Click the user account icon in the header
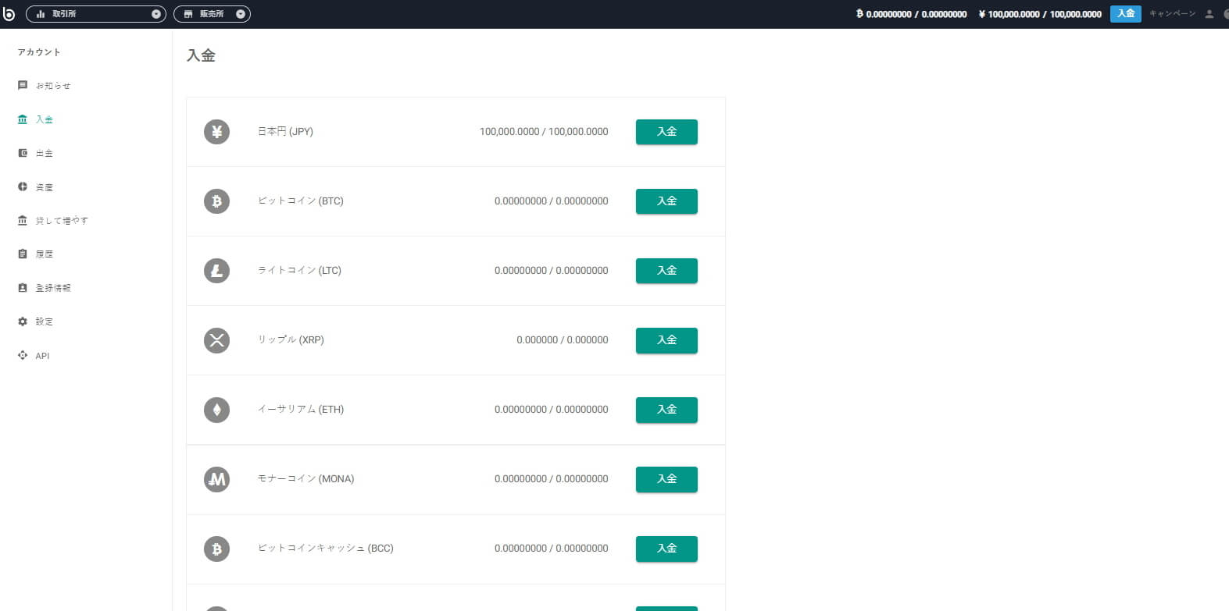The image size is (1229, 611). click(x=1209, y=14)
